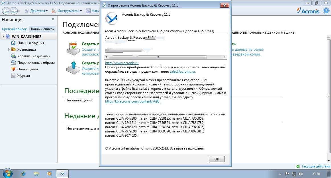Launch Internet Explorer from the taskbar

(x=23, y=174)
